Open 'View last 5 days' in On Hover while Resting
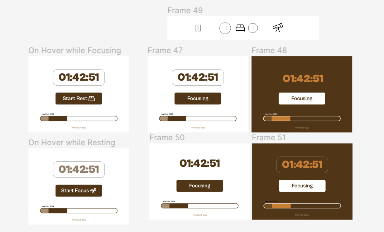This screenshot has height=232, width=384. pyautogui.click(x=79, y=220)
